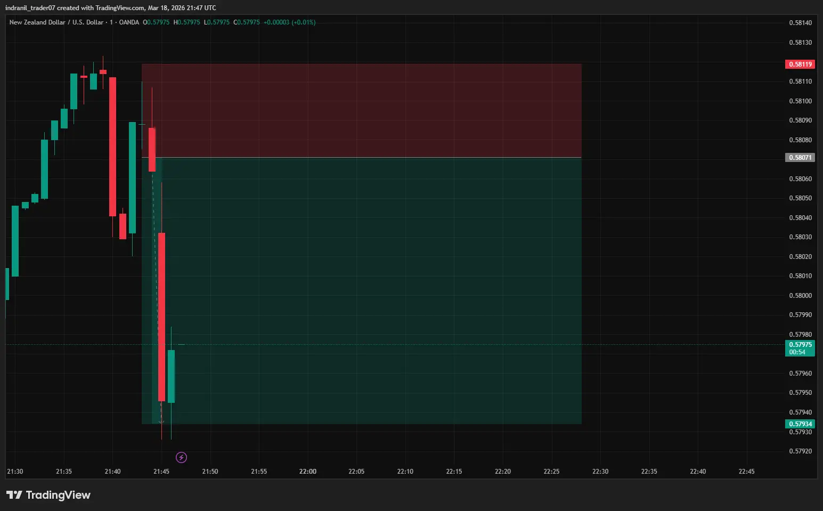Image resolution: width=823 pixels, height=511 pixels.
Task: Click the 0.57950 price axis label
Action: [800, 393]
